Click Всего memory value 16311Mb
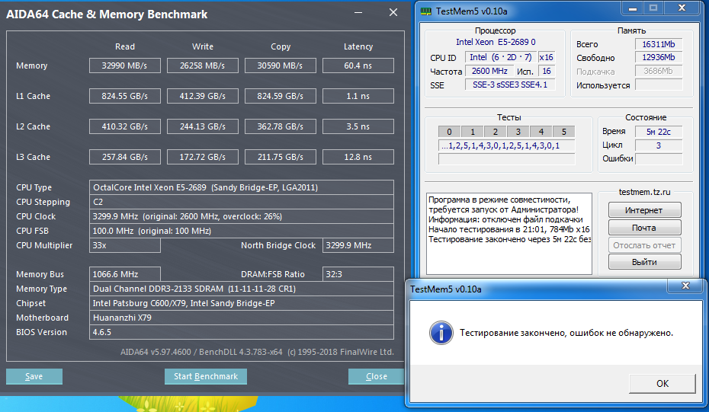The height and width of the screenshot is (412, 709). coord(659,44)
